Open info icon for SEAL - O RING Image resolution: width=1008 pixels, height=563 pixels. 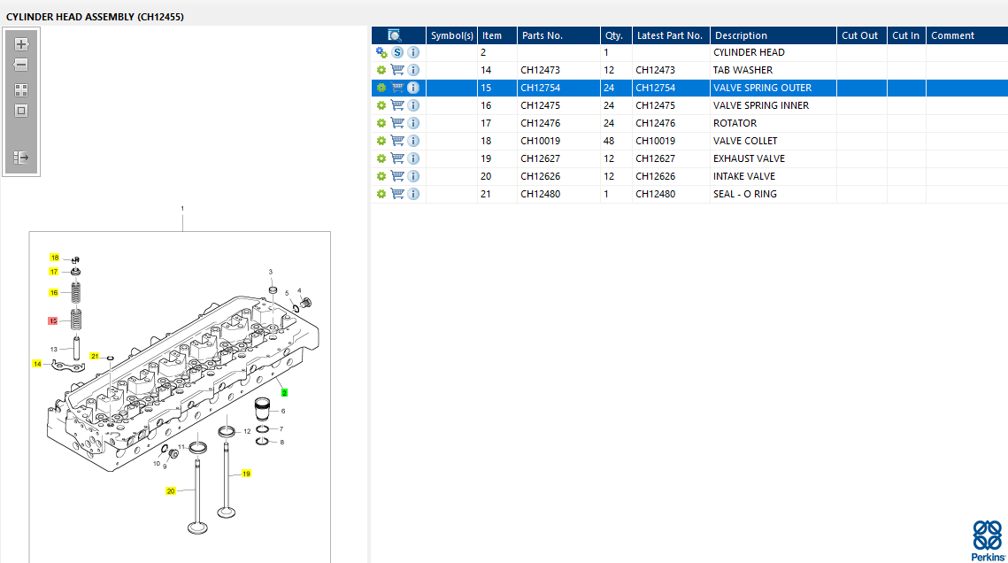click(x=413, y=194)
